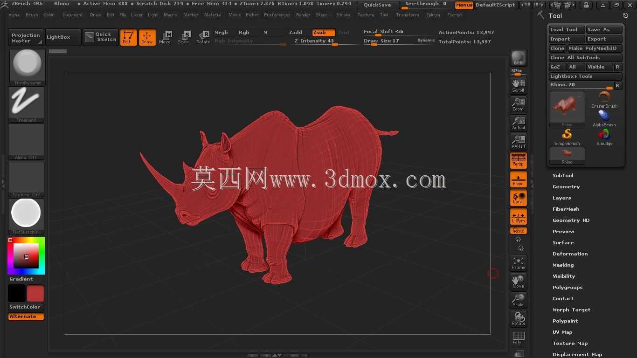Click the right shelf Scale icon
The width and height of the screenshot is (637, 358).
(519, 300)
